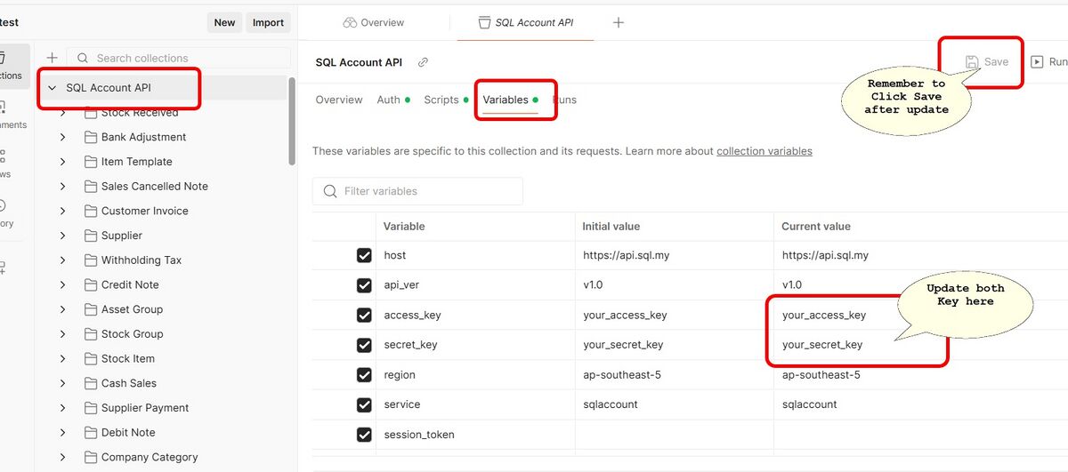
Task: Expand the Bank Adjustment folder
Action: (x=62, y=137)
